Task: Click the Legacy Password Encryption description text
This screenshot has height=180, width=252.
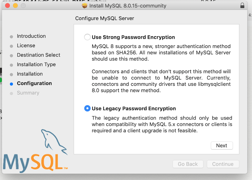Action: tap(162, 124)
